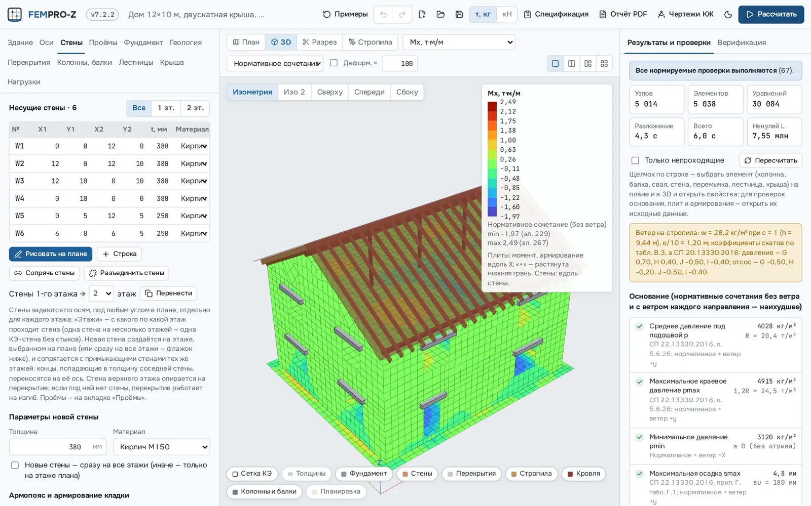Export Отчёт PDF report

[x=623, y=15]
